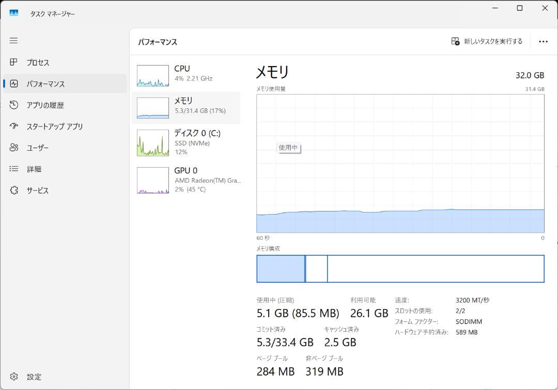Screen dimensions: 558x390
Task: Select the ユーザー users icon
Action: [x=14, y=148]
